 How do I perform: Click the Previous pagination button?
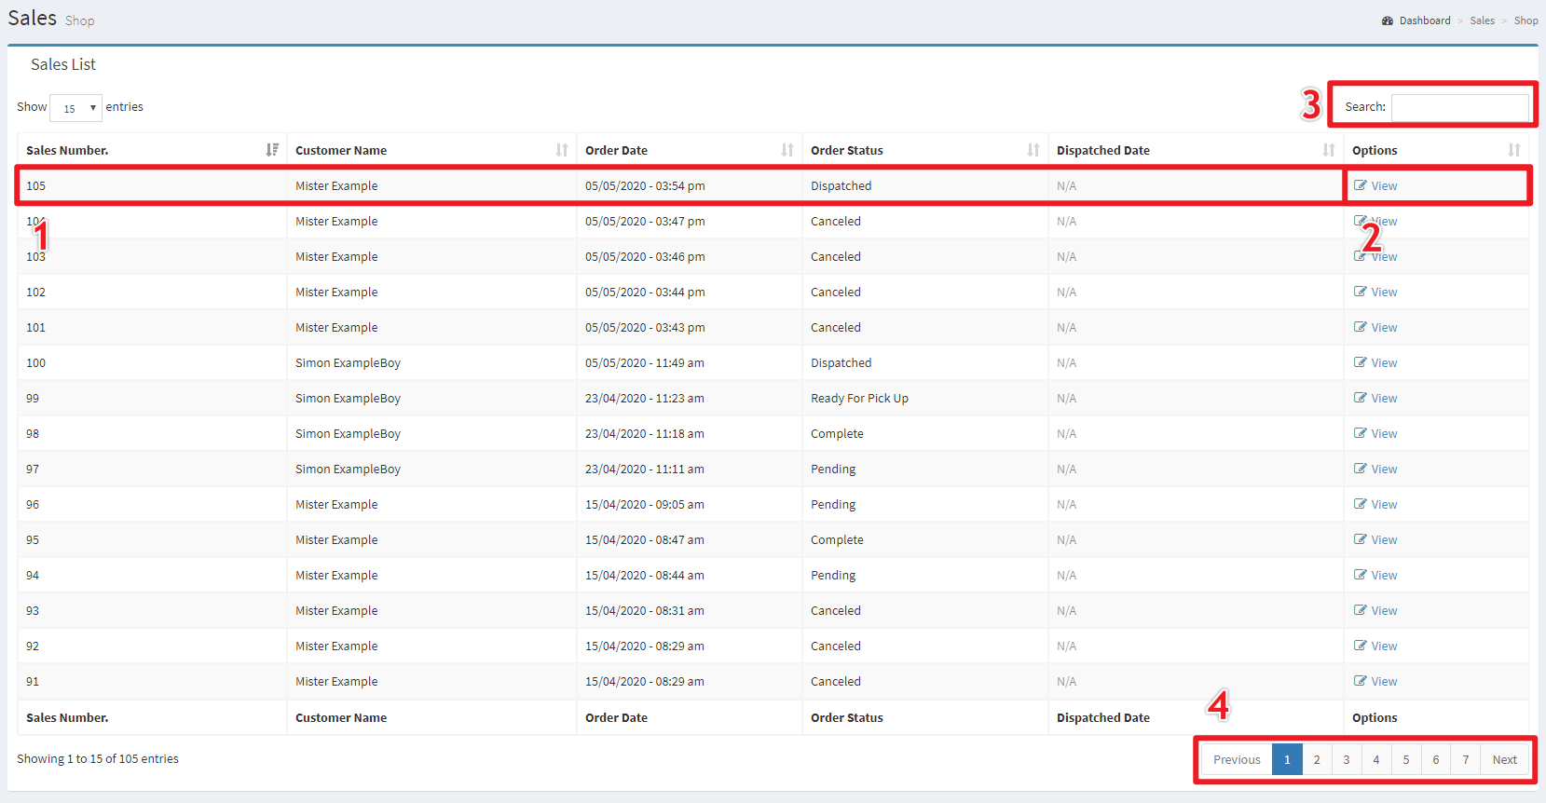(1237, 760)
